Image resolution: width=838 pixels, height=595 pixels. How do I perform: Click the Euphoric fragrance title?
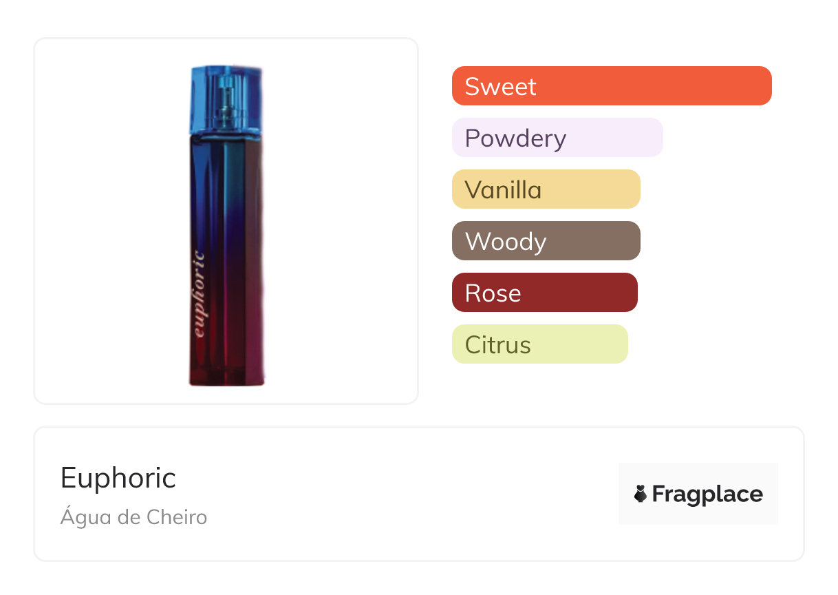click(118, 477)
